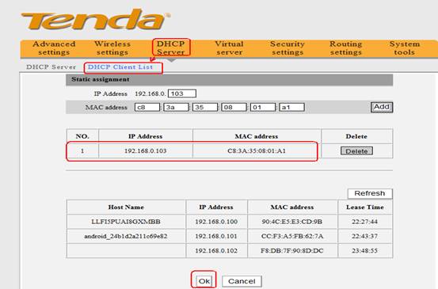Switch to the DHCP Server sub-tab
This screenshot has height=289, width=438.
click(x=51, y=67)
